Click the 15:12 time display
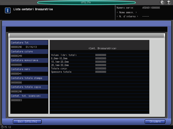173x129 pixels. tap(8, 127)
